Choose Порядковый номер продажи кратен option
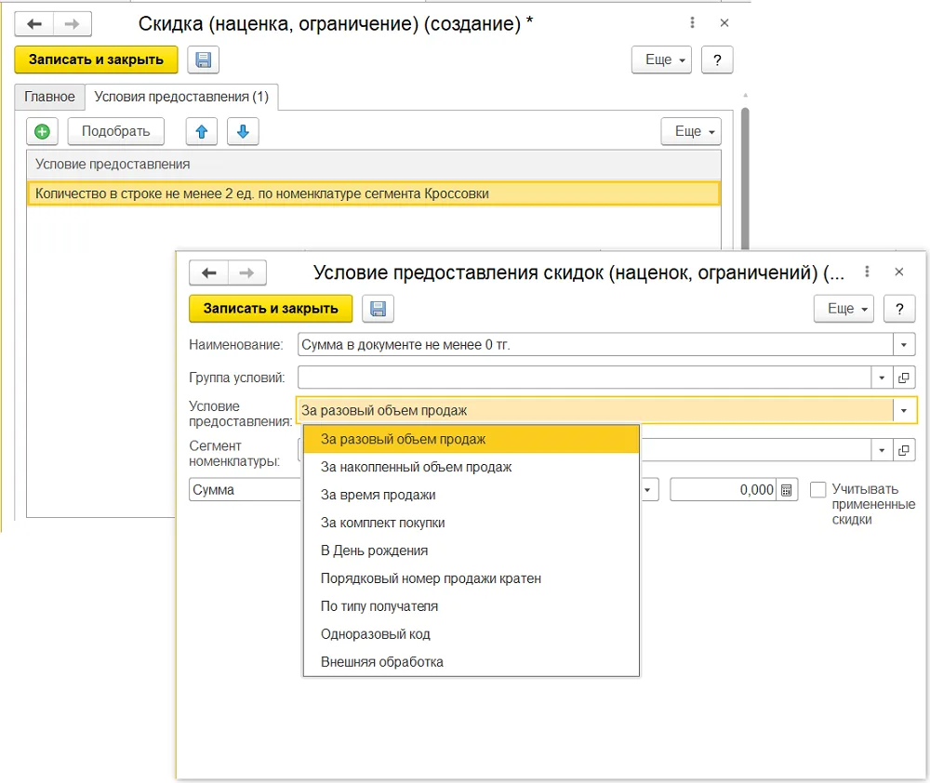The width and height of the screenshot is (930, 783). coord(472,579)
